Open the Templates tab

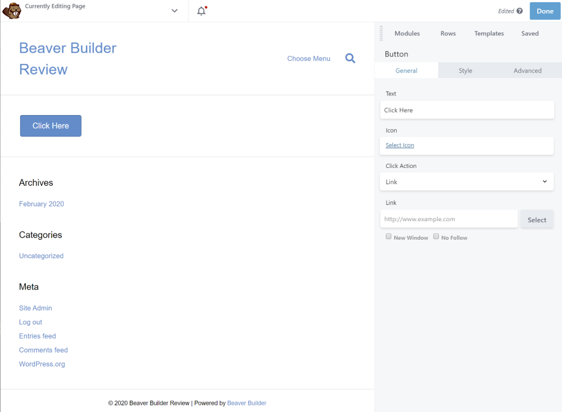point(489,33)
